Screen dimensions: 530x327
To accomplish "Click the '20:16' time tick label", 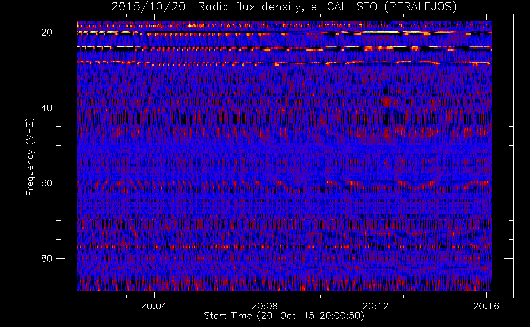I will coord(486,306).
